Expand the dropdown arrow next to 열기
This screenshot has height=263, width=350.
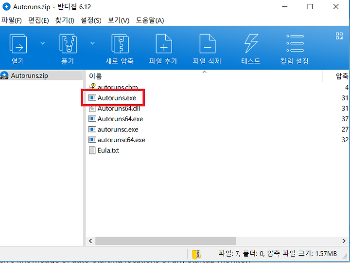(42, 43)
